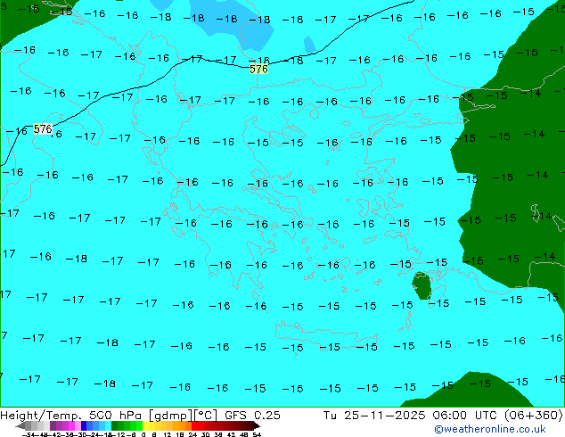Click the small dark green patch over Rhodes

(x=422, y=286)
